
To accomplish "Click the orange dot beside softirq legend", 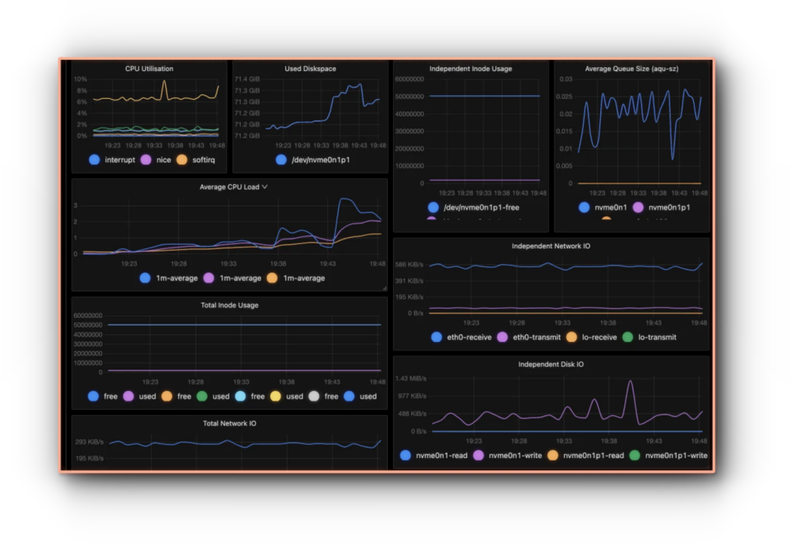I will pyautogui.click(x=182, y=160).
